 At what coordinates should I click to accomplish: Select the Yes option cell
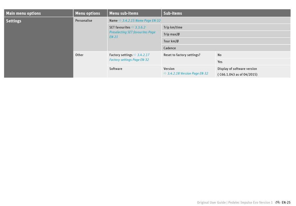point(253,62)
